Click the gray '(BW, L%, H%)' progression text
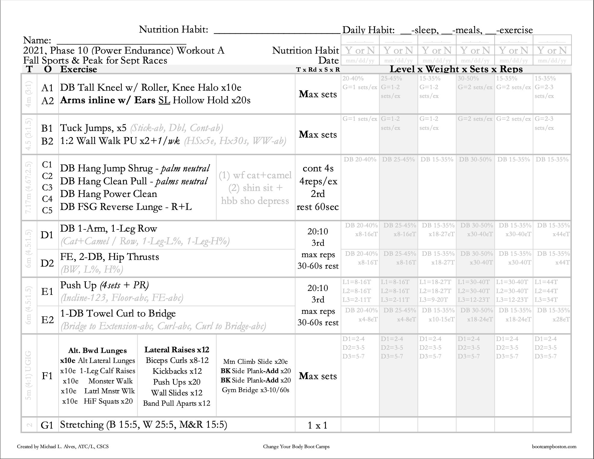The height and width of the screenshot is (459, 594). [x=92, y=269]
